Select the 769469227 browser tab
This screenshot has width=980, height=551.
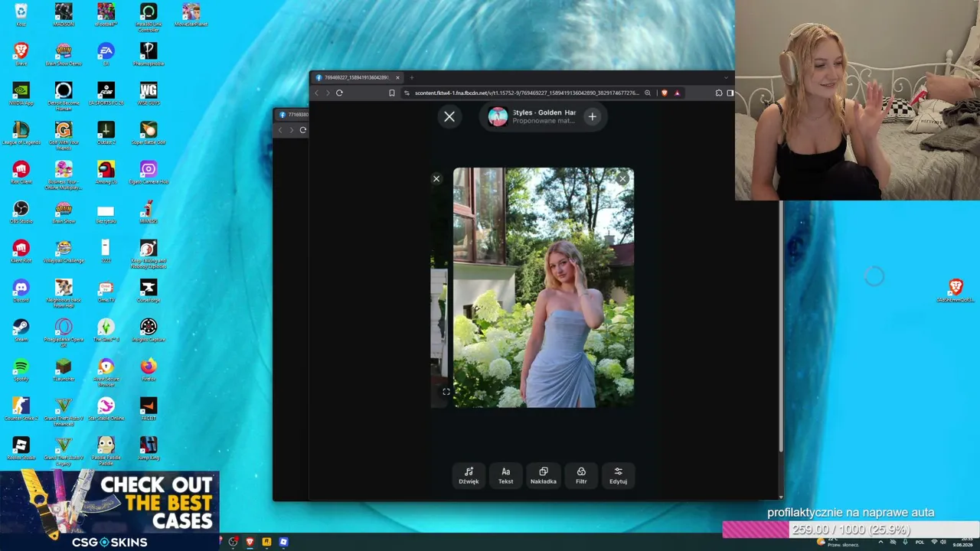coord(357,77)
